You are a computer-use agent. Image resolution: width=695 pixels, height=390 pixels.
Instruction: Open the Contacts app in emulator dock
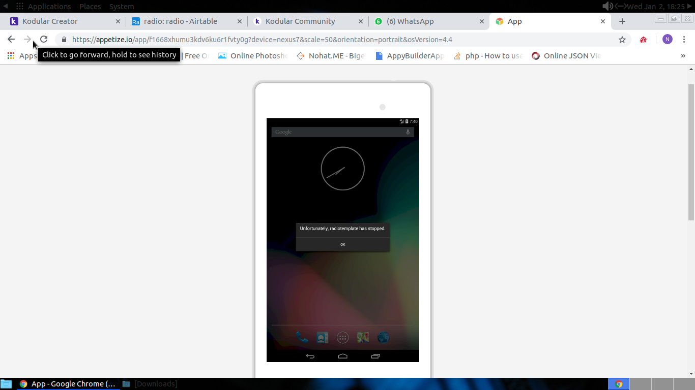click(323, 337)
